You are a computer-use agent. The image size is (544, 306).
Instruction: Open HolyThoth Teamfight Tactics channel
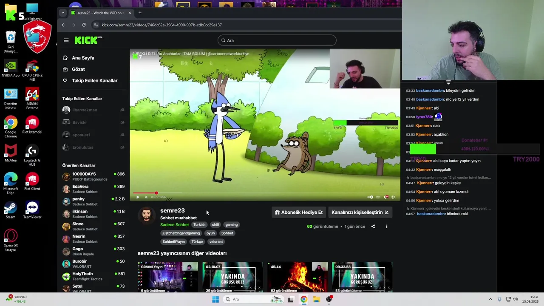coord(93,276)
